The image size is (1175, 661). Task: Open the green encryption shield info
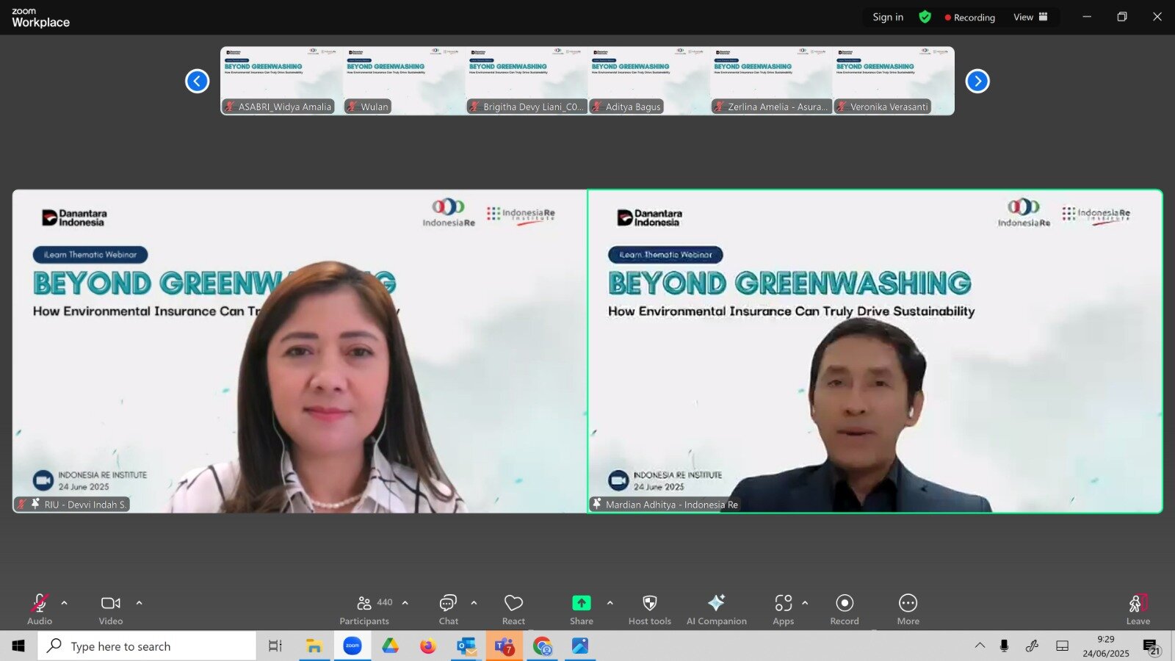925,17
